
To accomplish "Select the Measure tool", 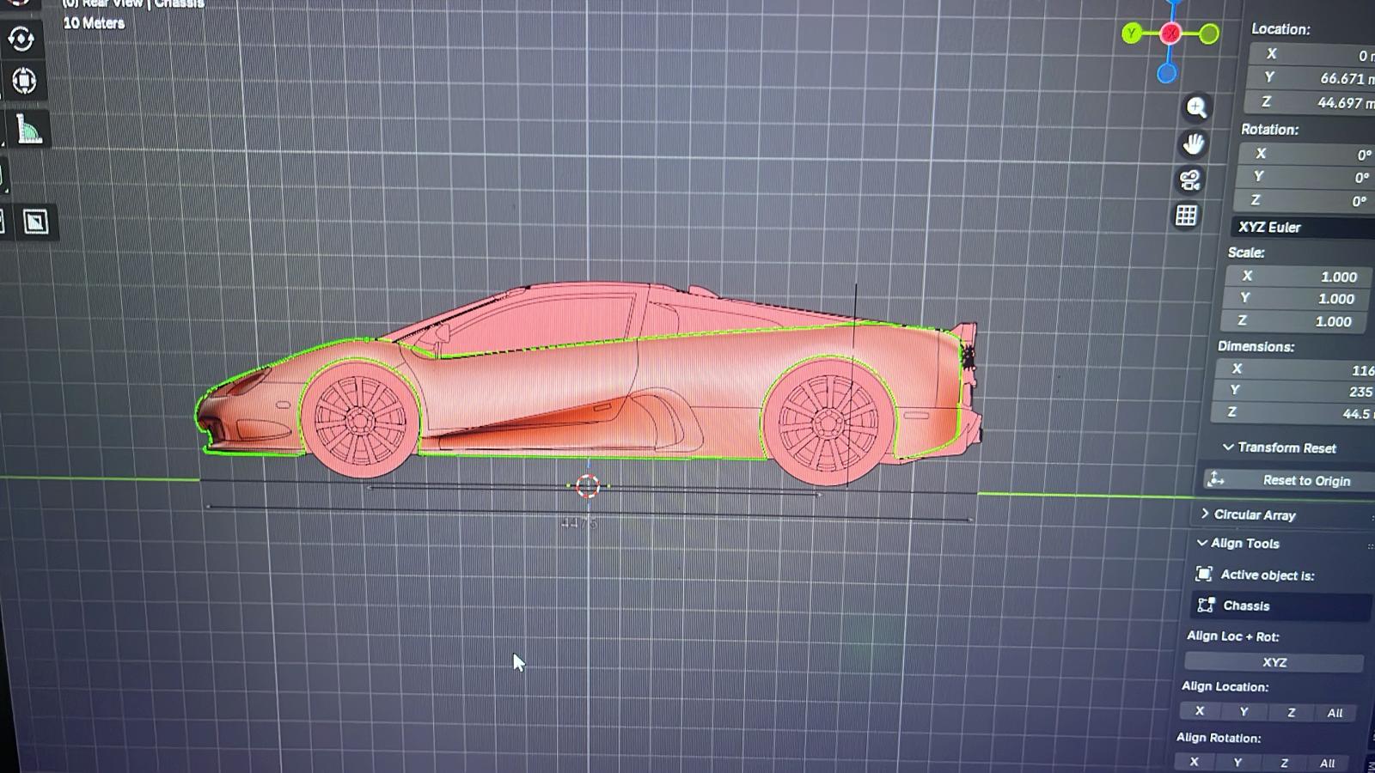I will [28, 130].
